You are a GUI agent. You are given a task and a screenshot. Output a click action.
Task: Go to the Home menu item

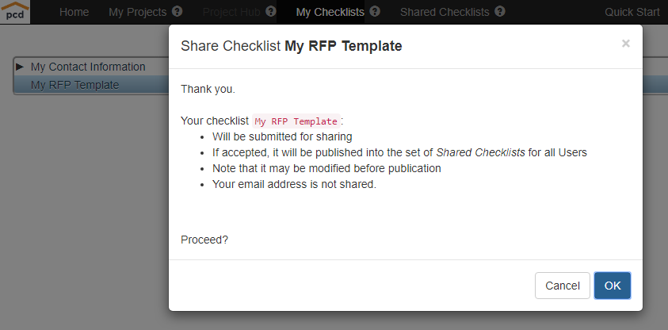(74, 12)
